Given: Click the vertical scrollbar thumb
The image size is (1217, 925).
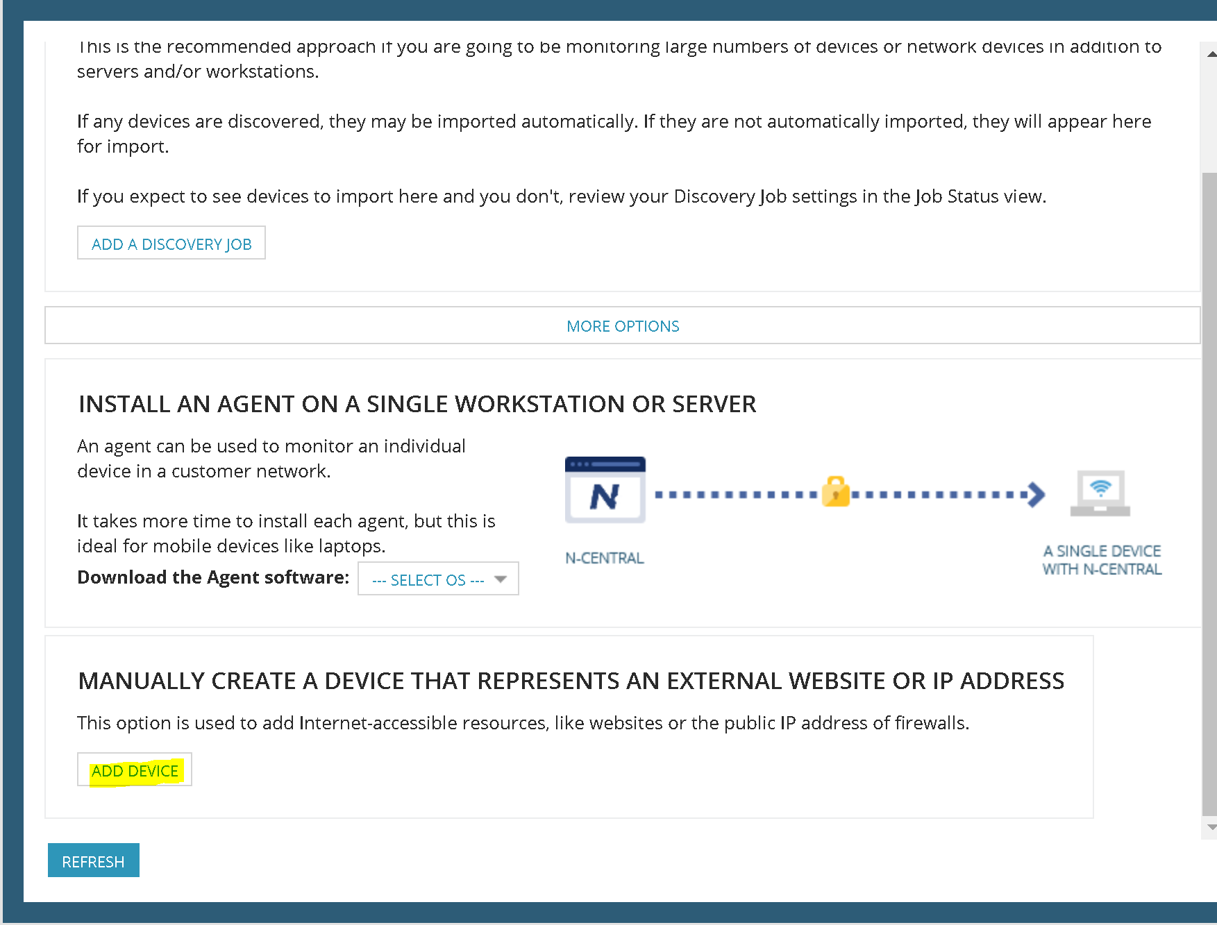Looking at the screenshot, I should click(1209, 495).
